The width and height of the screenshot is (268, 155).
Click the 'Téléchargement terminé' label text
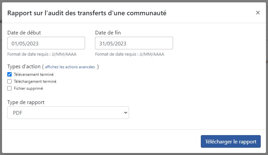pos(35,81)
